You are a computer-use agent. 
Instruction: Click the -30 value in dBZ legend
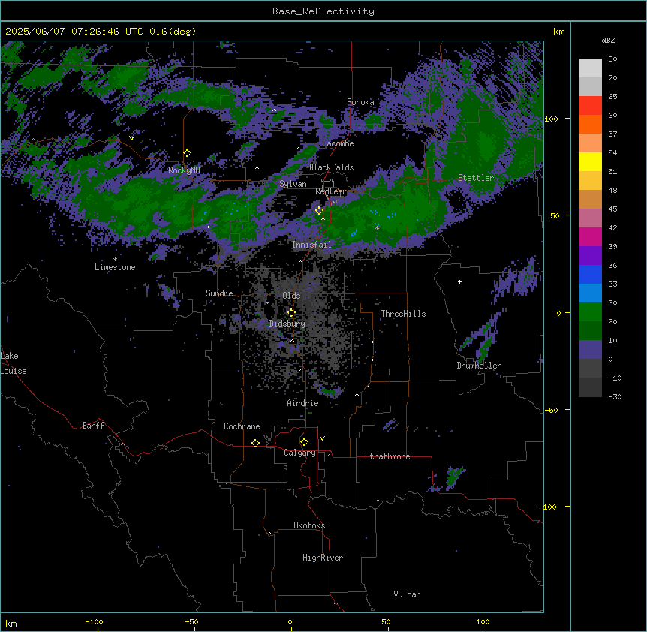[x=615, y=397]
